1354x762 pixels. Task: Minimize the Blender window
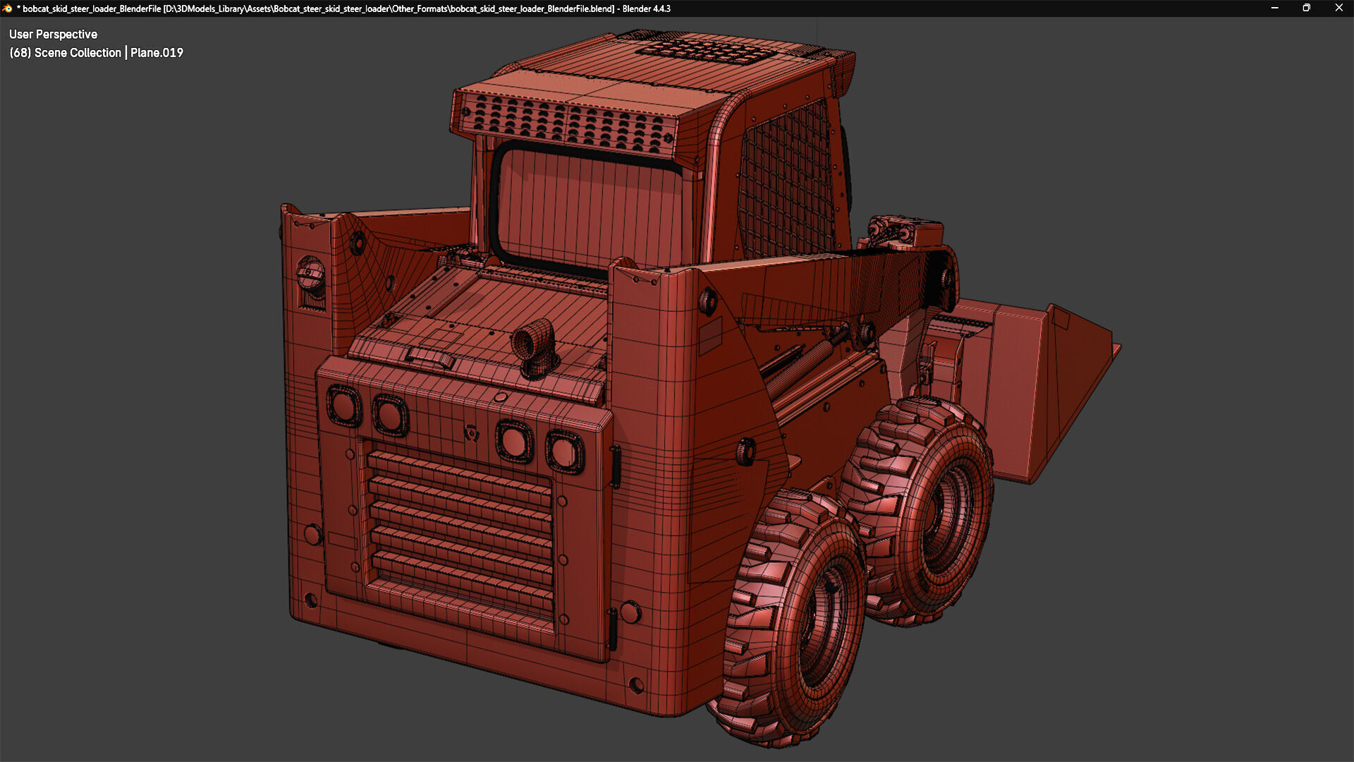pos(1274,8)
